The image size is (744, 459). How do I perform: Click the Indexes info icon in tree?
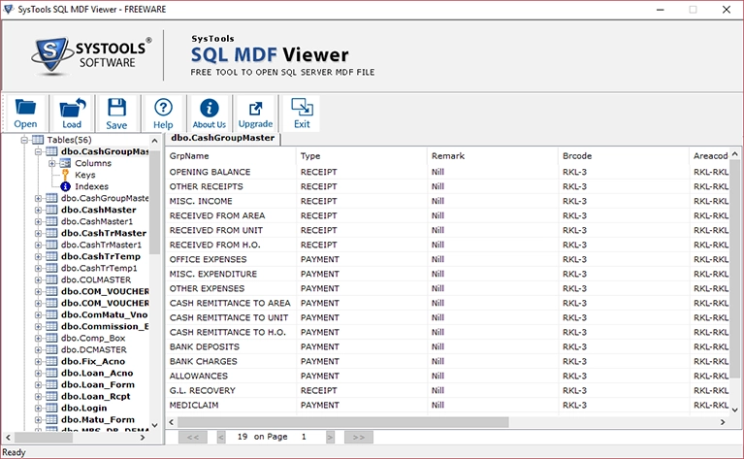point(66,186)
